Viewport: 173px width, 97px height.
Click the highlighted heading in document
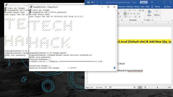coord(144,42)
